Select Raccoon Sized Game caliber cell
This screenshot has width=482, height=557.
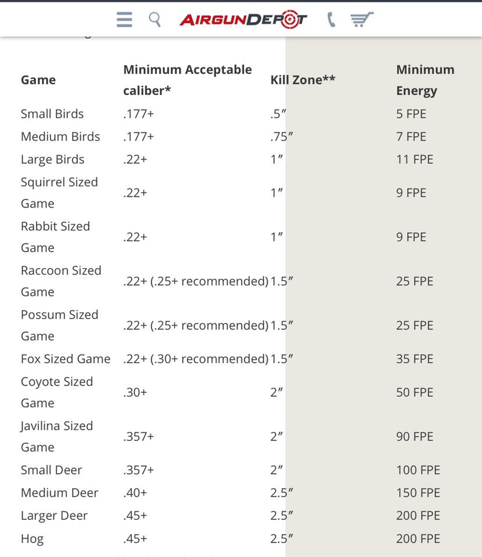tap(196, 281)
